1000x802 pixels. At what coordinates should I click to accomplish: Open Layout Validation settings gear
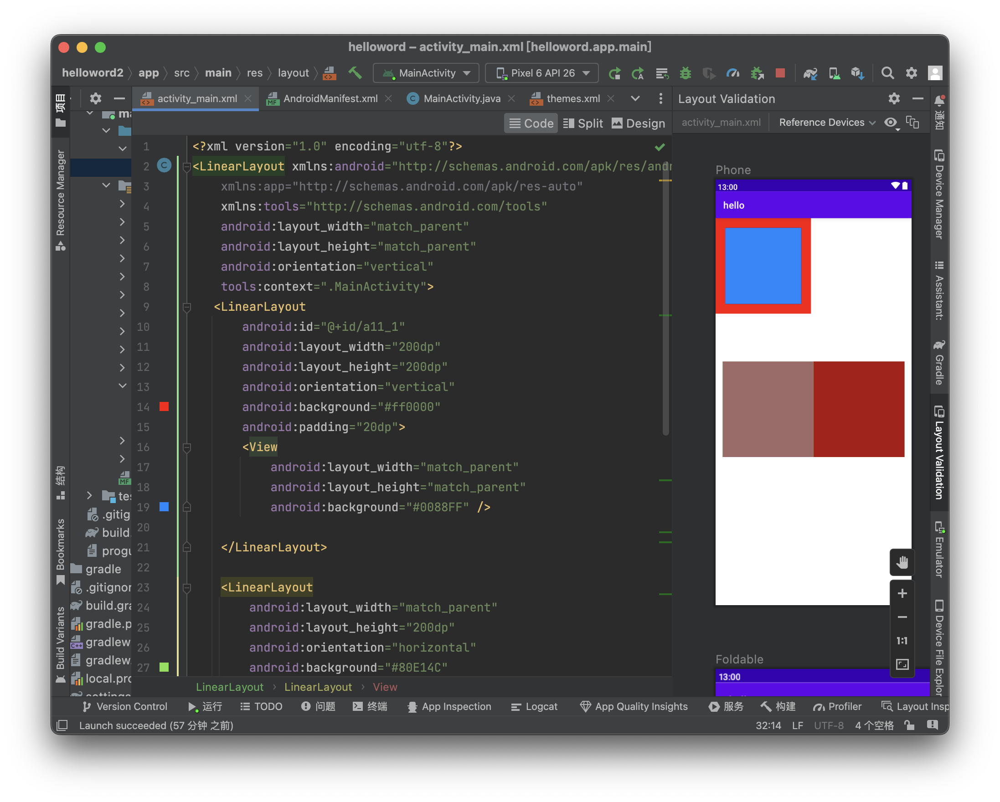[x=894, y=99]
